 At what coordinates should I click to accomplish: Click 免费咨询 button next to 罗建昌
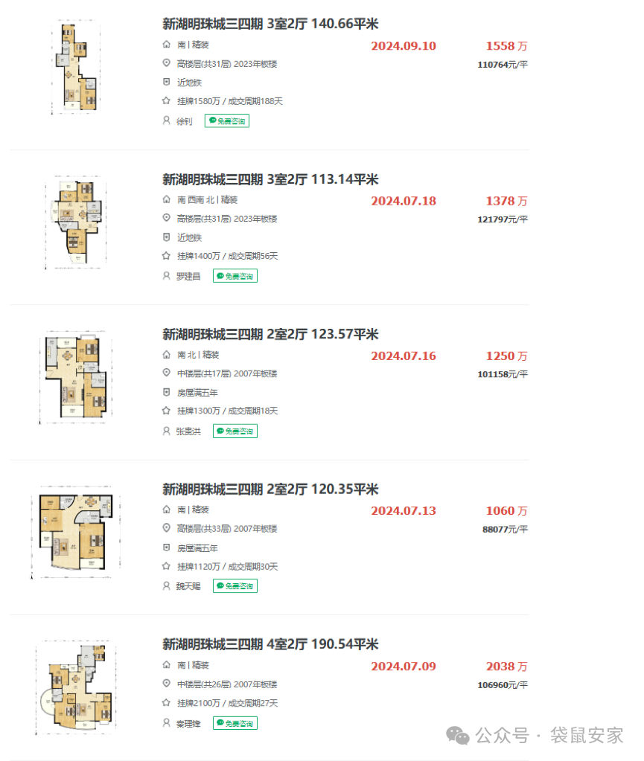tap(235, 276)
